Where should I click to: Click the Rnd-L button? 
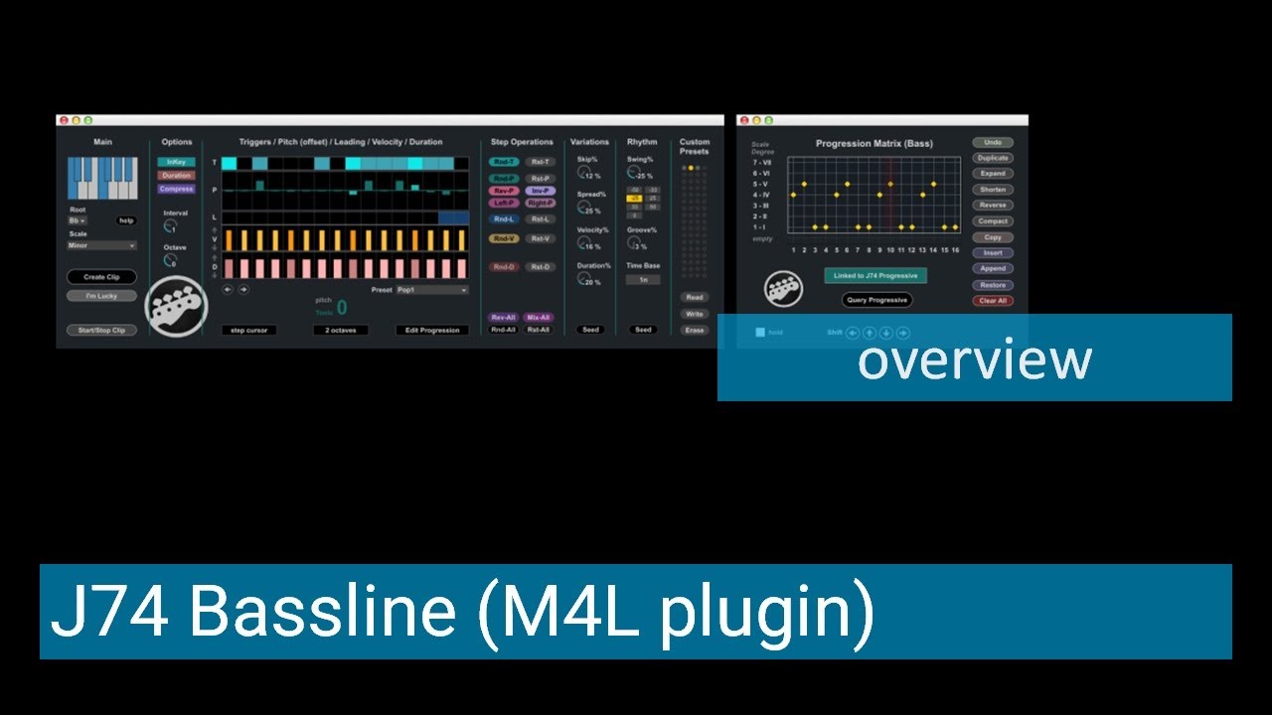504,219
